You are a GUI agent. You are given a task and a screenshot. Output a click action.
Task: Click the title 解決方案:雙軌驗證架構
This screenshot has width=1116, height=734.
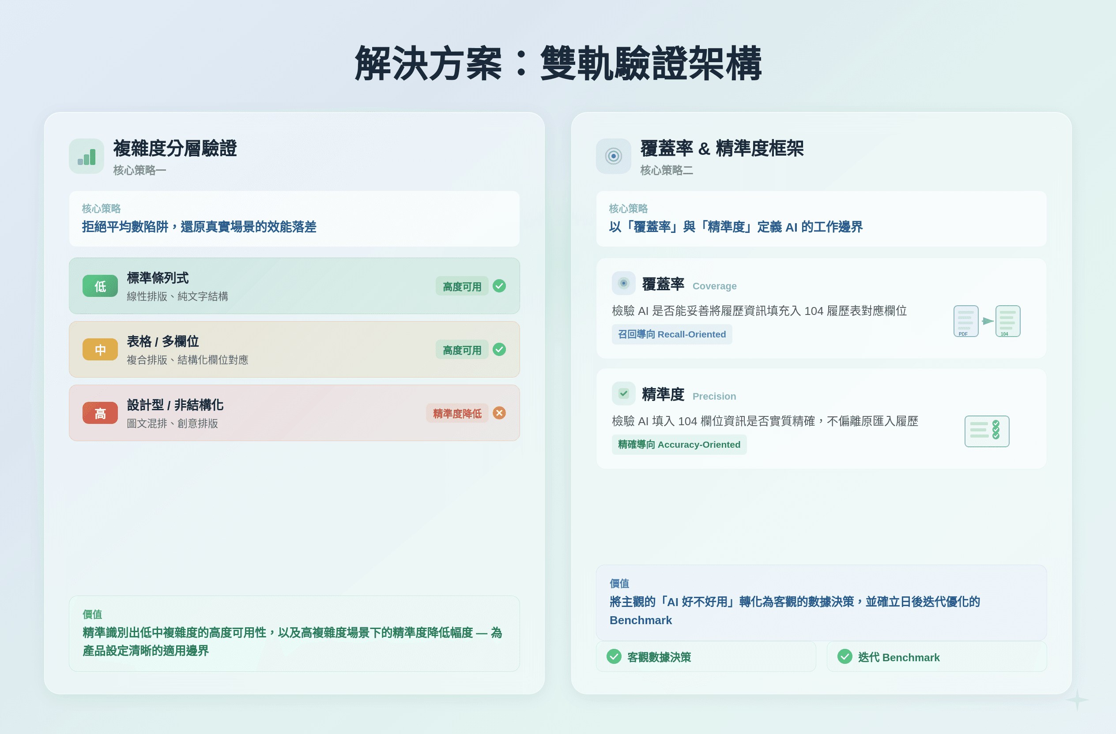coord(558,64)
